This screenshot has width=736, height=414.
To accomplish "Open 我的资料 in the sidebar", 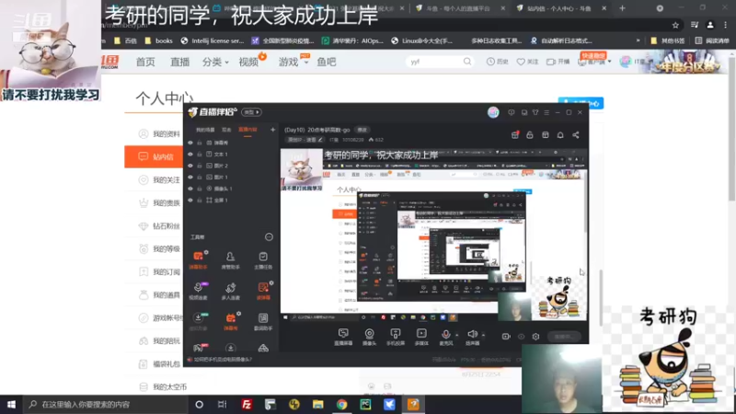I will [x=167, y=133].
